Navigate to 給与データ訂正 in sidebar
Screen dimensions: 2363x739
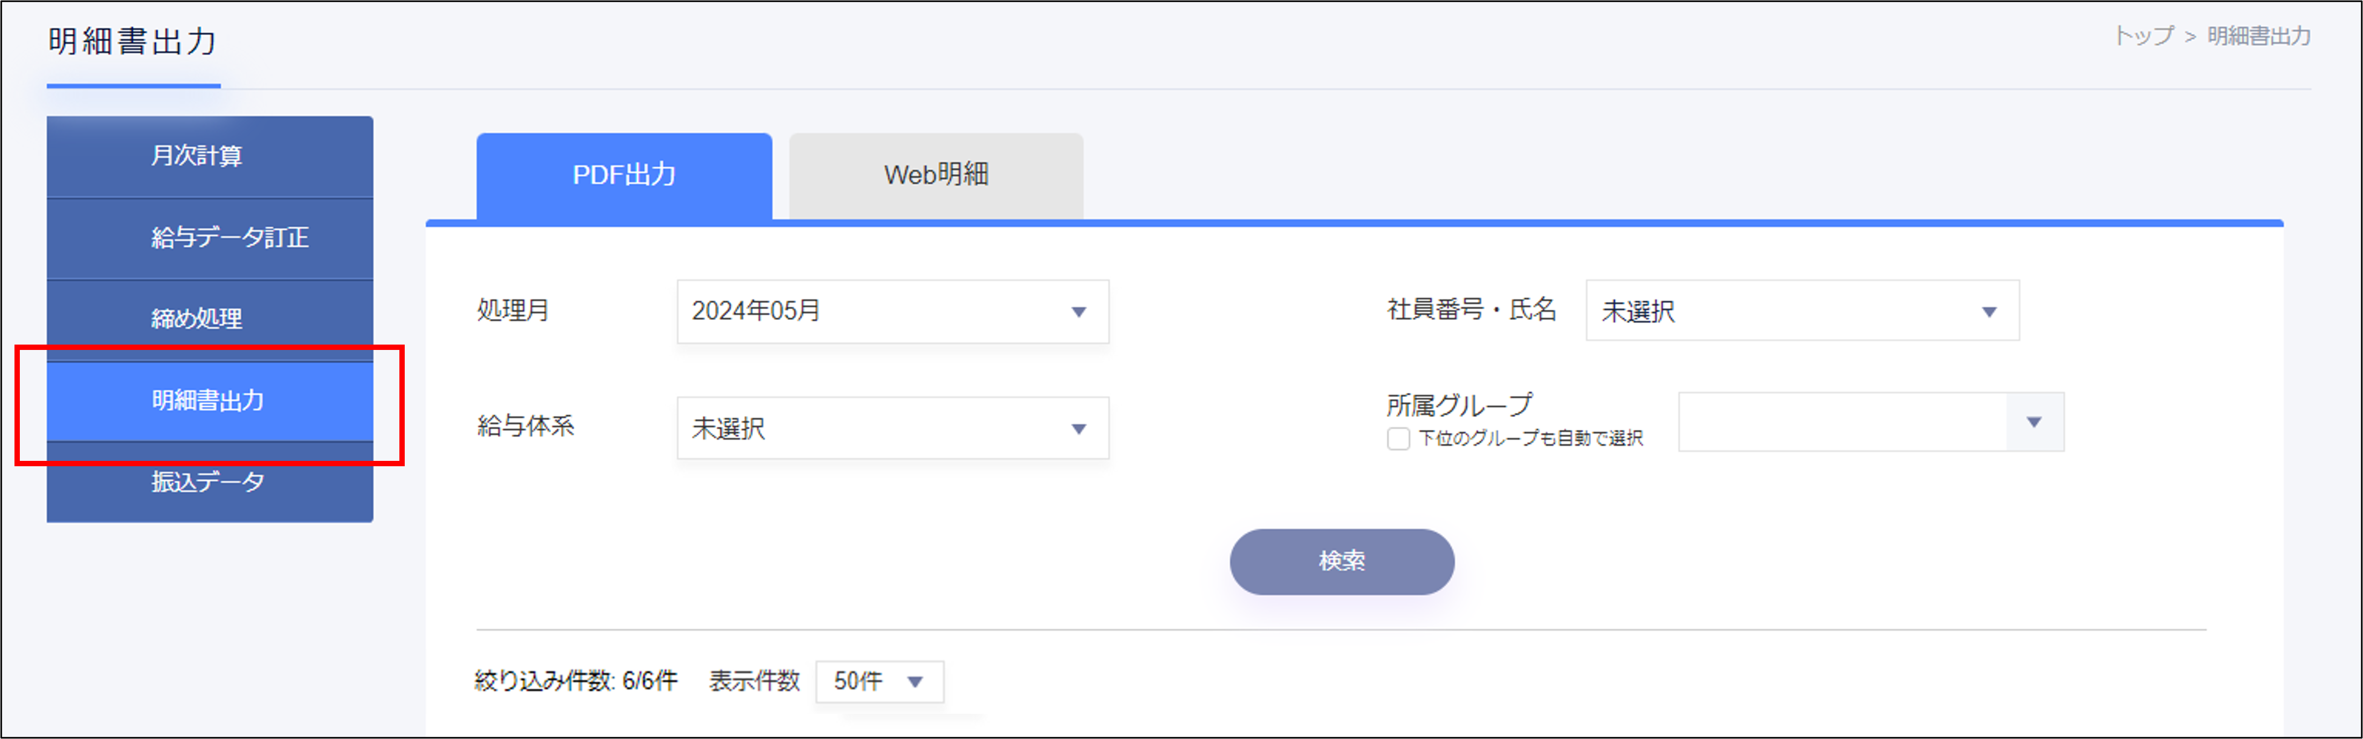(209, 237)
